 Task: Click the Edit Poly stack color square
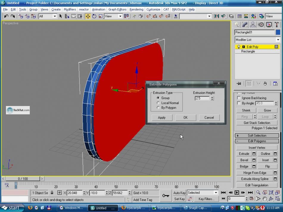coord(276,47)
